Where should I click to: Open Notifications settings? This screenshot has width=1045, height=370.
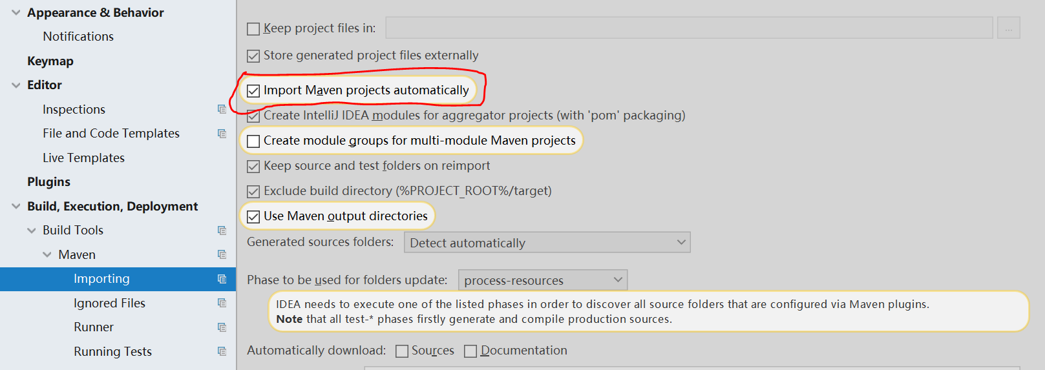78,37
